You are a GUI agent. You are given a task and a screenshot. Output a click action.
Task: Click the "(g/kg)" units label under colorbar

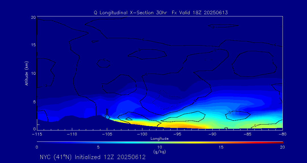[159, 151]
